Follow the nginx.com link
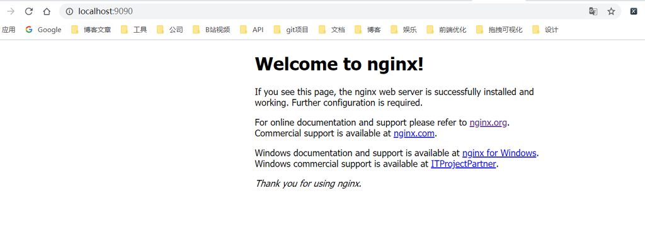This screenshot has height=249, width=645. coord(414,133)
